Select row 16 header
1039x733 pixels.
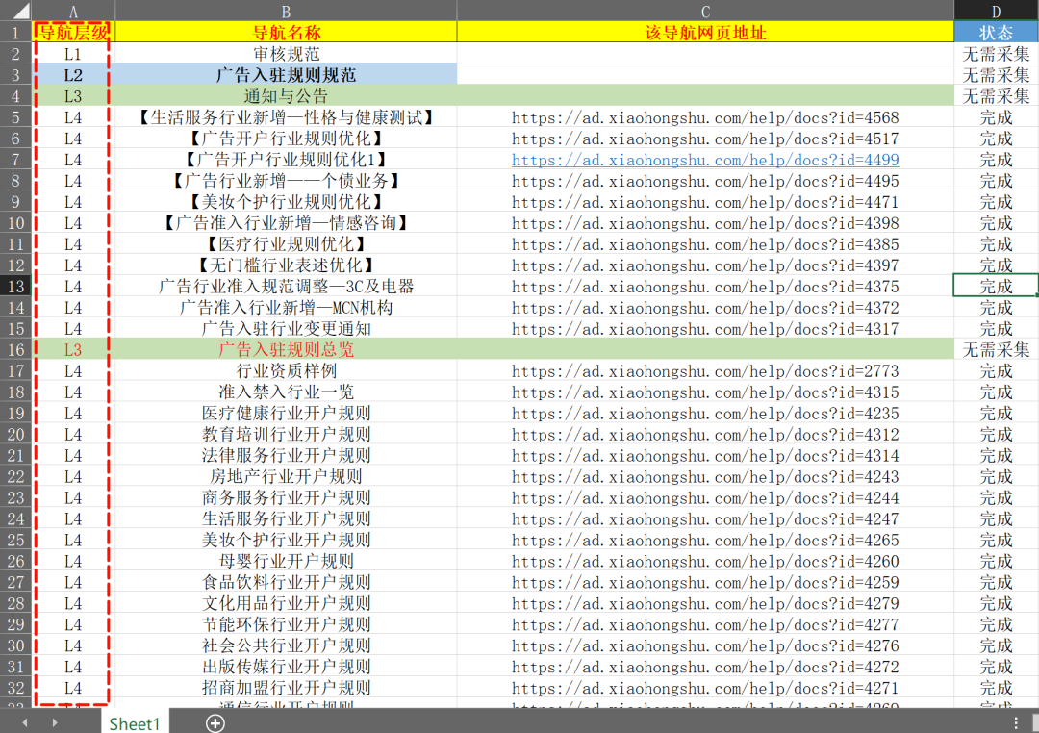tap(16, 350)
